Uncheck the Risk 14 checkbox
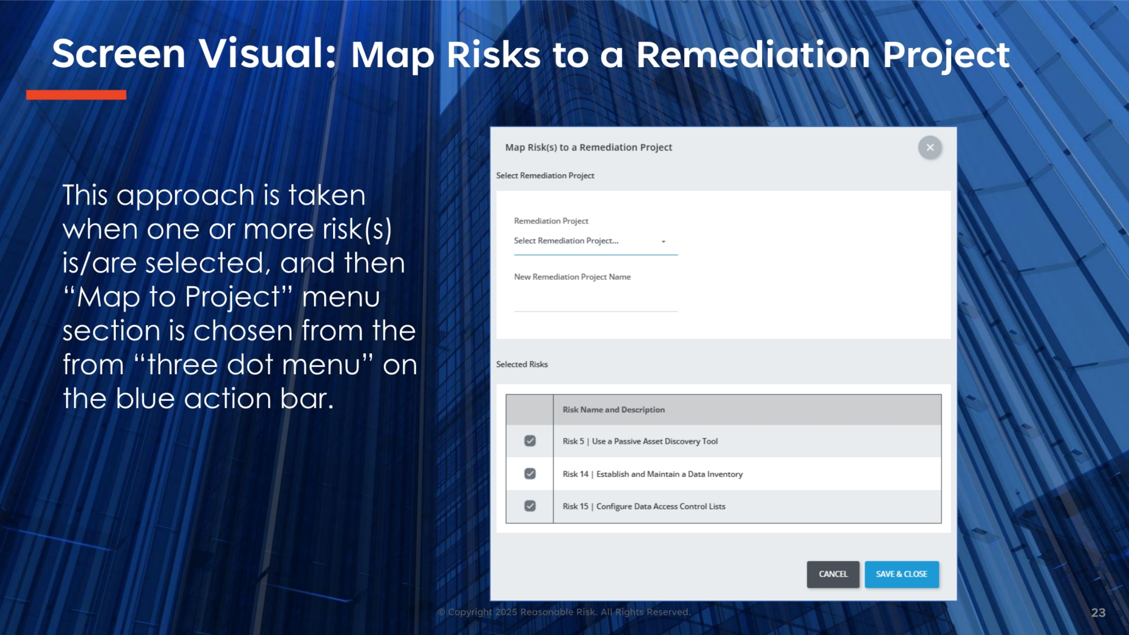Image resolution: width=1129 pixels, height=635 pixels. click(530, 473)
